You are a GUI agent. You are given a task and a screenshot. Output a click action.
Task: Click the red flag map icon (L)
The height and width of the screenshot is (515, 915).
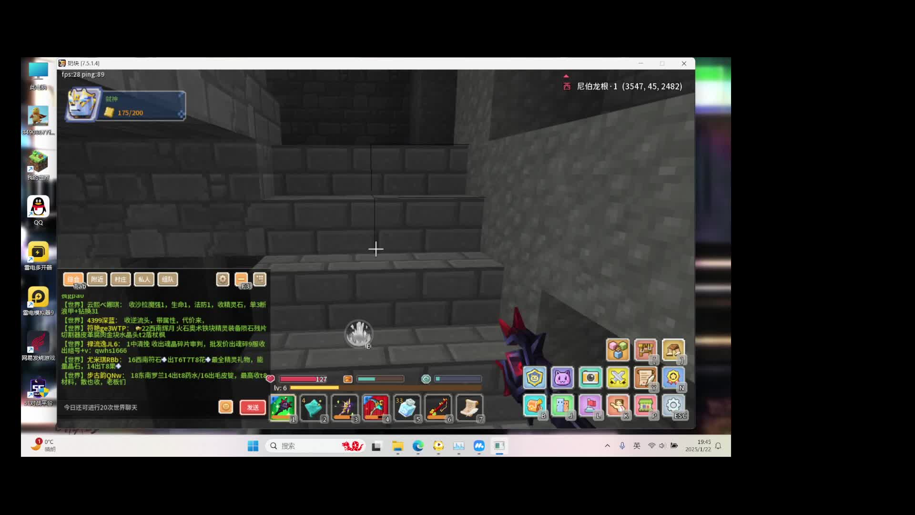590,406
